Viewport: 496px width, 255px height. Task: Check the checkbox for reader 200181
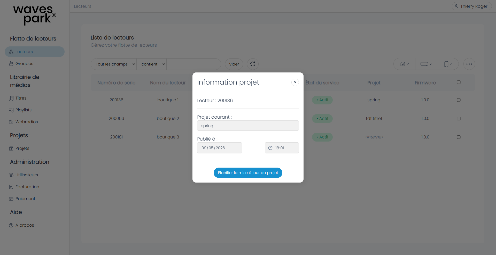click(x=459, y=137)
